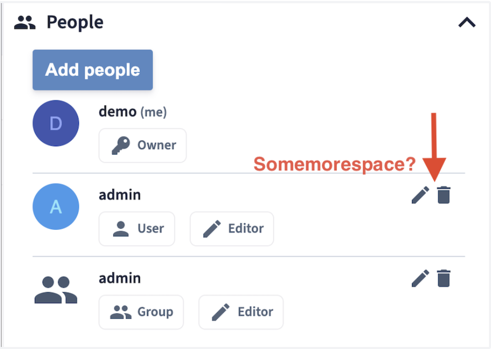
Task: Click the demo user's D avatar
Action: click(56, 123)
